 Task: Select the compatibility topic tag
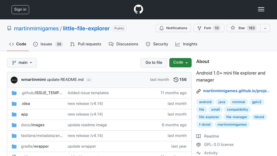point(237,110)
